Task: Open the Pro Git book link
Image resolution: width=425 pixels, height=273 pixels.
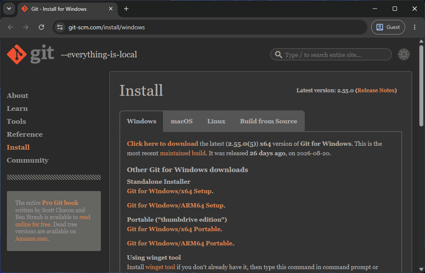Action: [60, 203]
